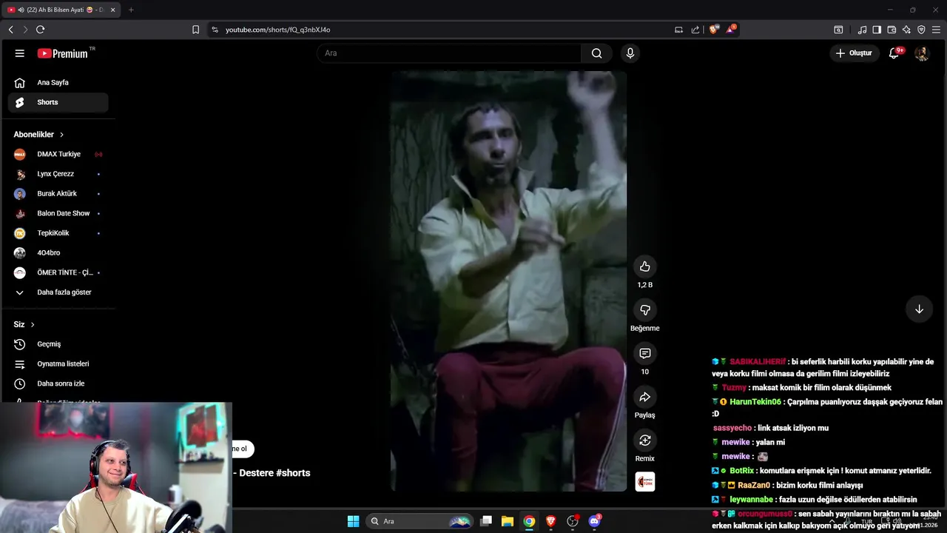Image resolution: width=947 pixels, height=533 pixels.
Task: Switch to the Ah Bi Bilsen Ayati tab
Action: click(61, 10)
